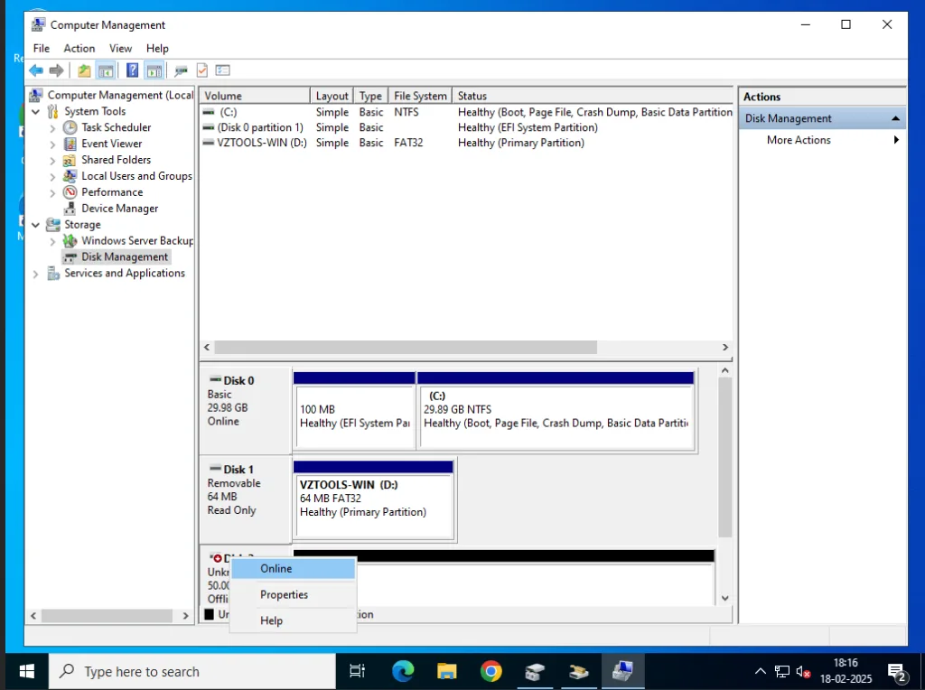Click Show/Hide Console Tree toolbar icon
Image resolution: width=925 pixels, height=690 pixels.
pos(106,70)
